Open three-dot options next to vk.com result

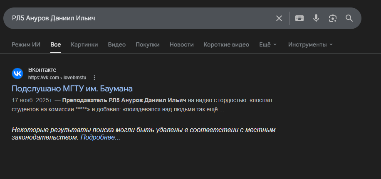pos(94,78)
